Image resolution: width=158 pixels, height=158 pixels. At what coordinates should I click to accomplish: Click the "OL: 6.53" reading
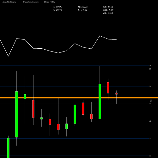(108, 13)
